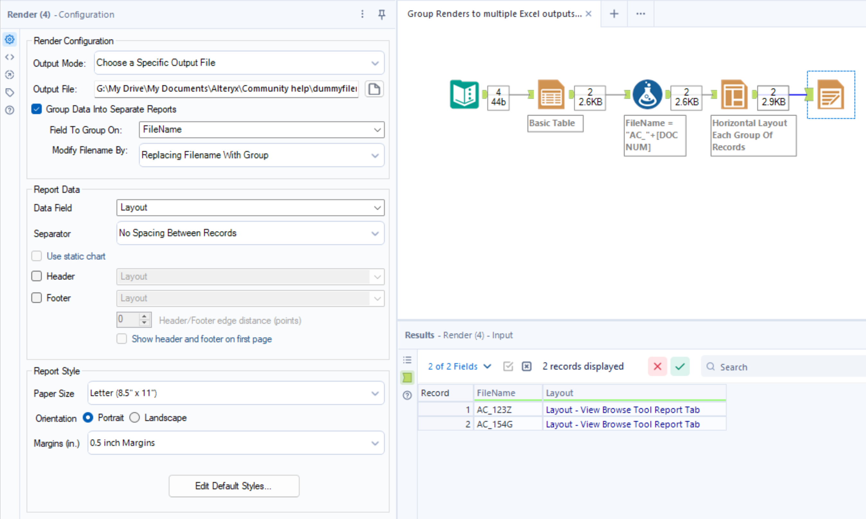Select the Render tool on canvas
The width and height of the screenshot is (866, 519).
(831, 94)
